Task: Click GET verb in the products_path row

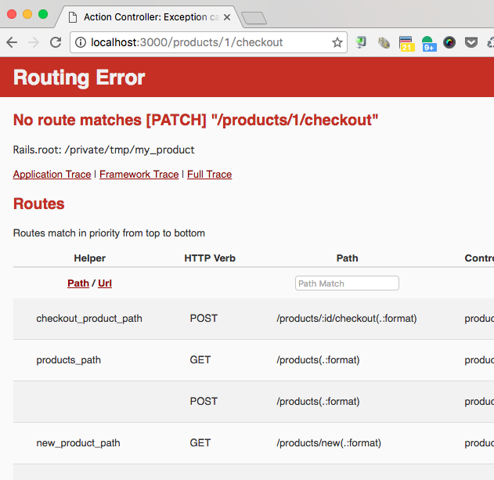Action: click(200, 360)
